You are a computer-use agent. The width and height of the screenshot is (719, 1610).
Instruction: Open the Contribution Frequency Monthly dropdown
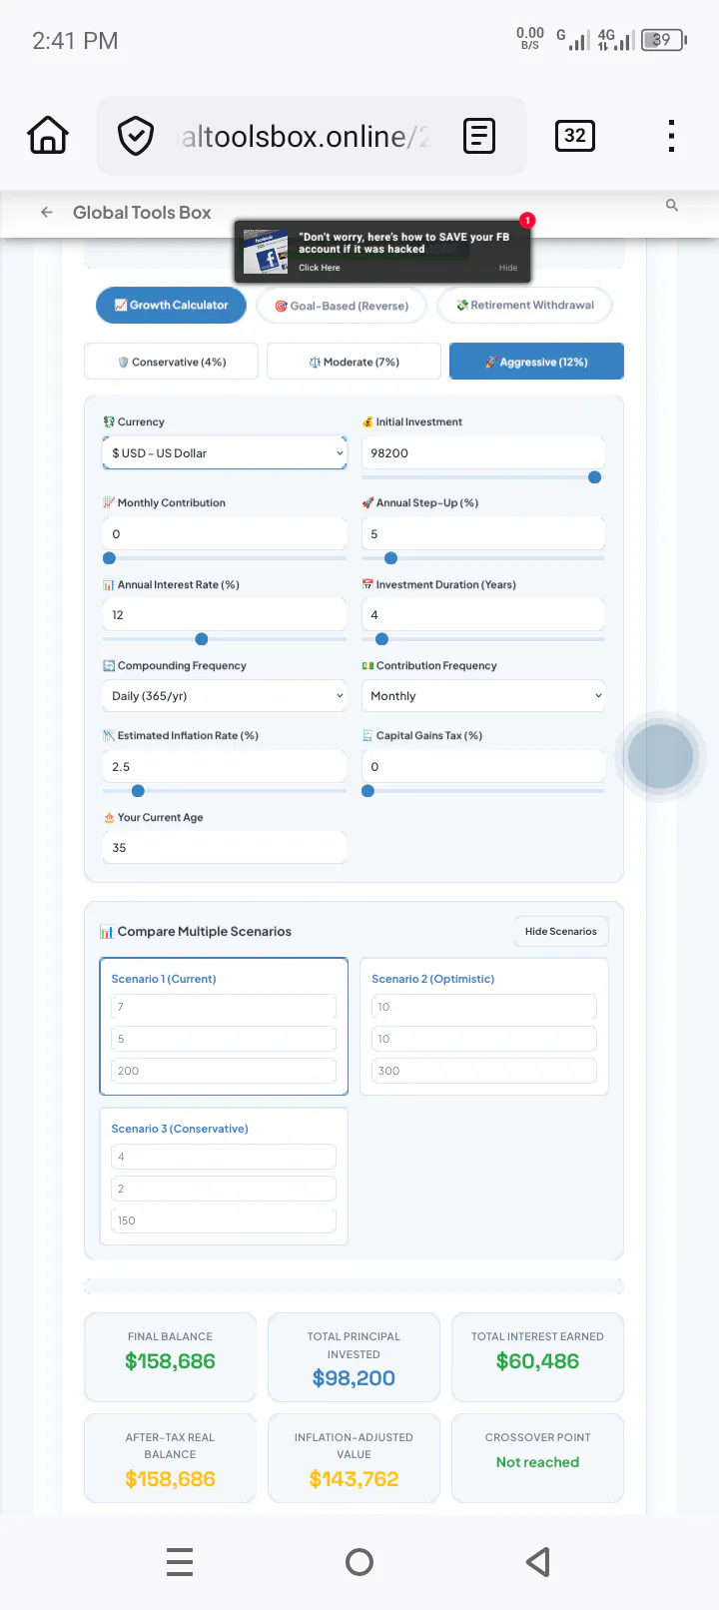pyautogui.click(x=483, y=696)
